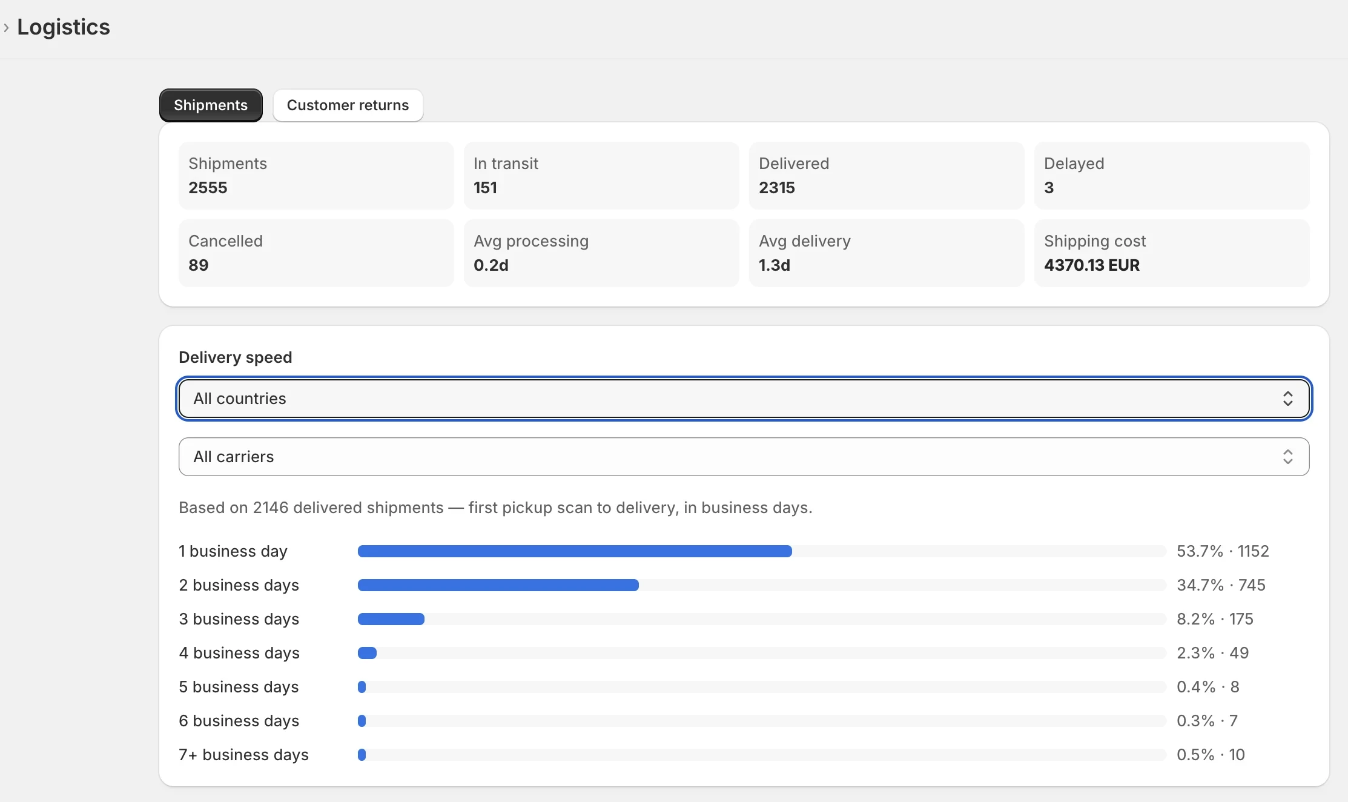Click the 2.3% · 49 value
This screenshot has width=1348, height=802.
(1212, 653)
